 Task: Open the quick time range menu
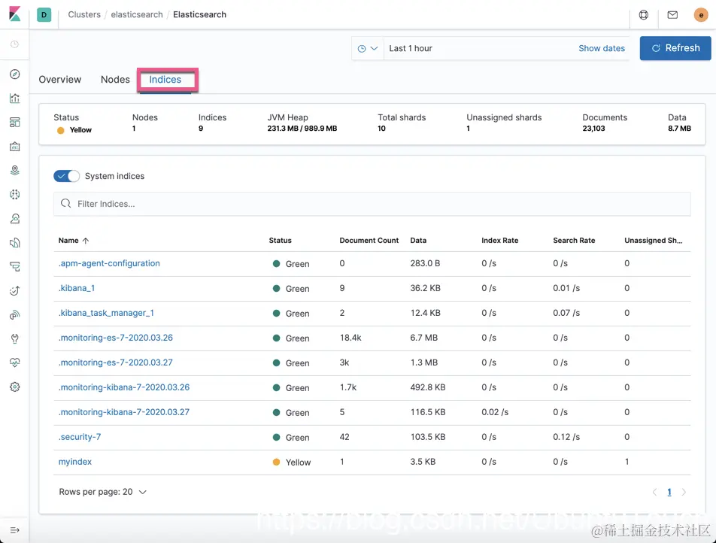pyautogui.click(x=368, y=48)
